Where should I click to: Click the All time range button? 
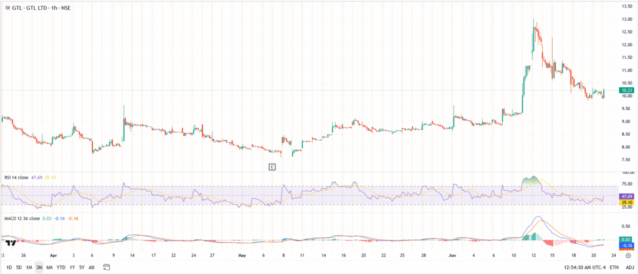coord(92,267)
